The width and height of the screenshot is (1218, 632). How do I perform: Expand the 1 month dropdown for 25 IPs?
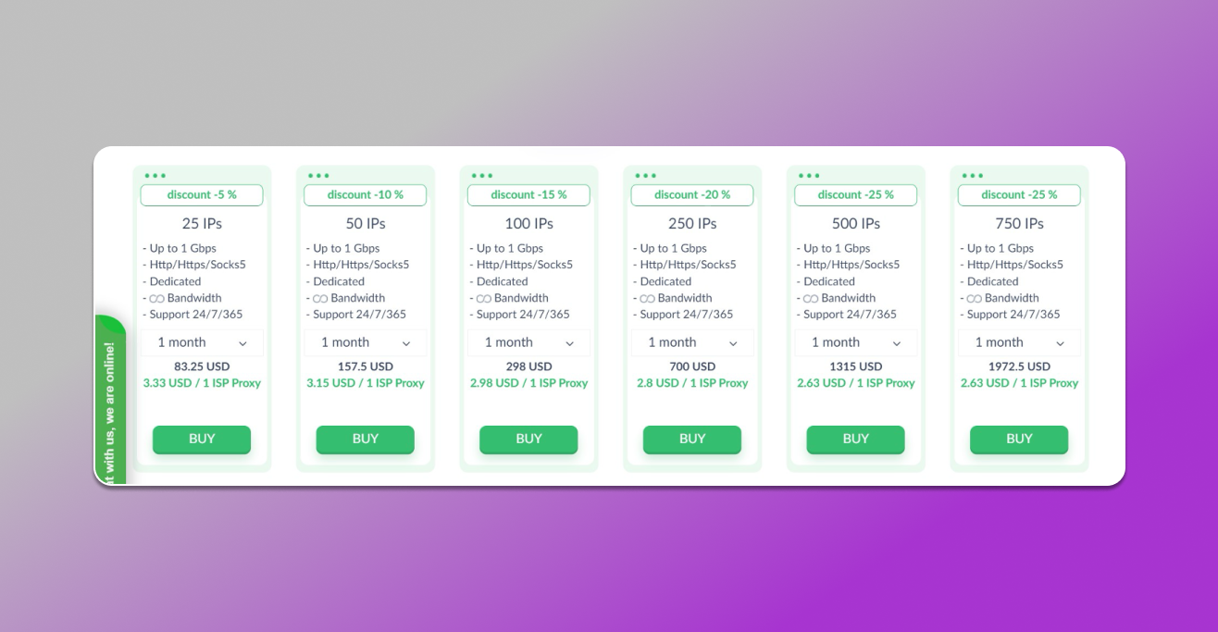(202, 342)
